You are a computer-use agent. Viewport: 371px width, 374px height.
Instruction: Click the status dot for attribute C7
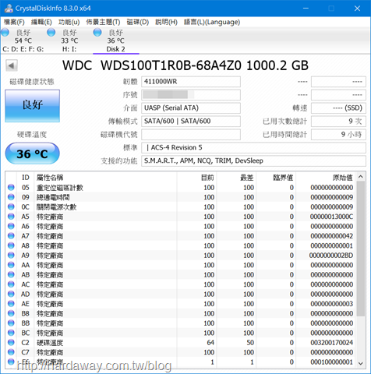click(11, 352)
